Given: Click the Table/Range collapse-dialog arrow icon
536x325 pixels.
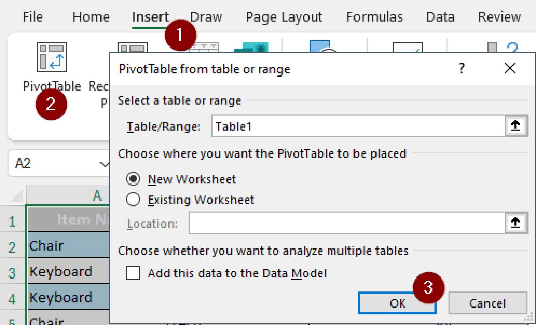Looking at the screenshot, I should click(516, 126).
